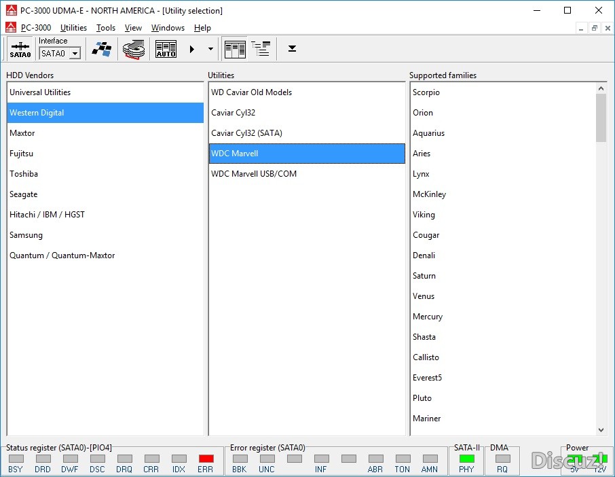The height and width of the screenshot is (477, 615).
Task: Click the run arrow icon in toolbar
Action: pyautogui.click(x=192, y=49)
